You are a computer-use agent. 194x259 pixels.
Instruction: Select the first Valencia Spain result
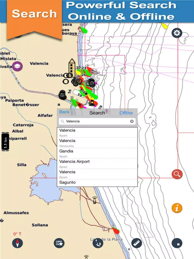[97, 132]
